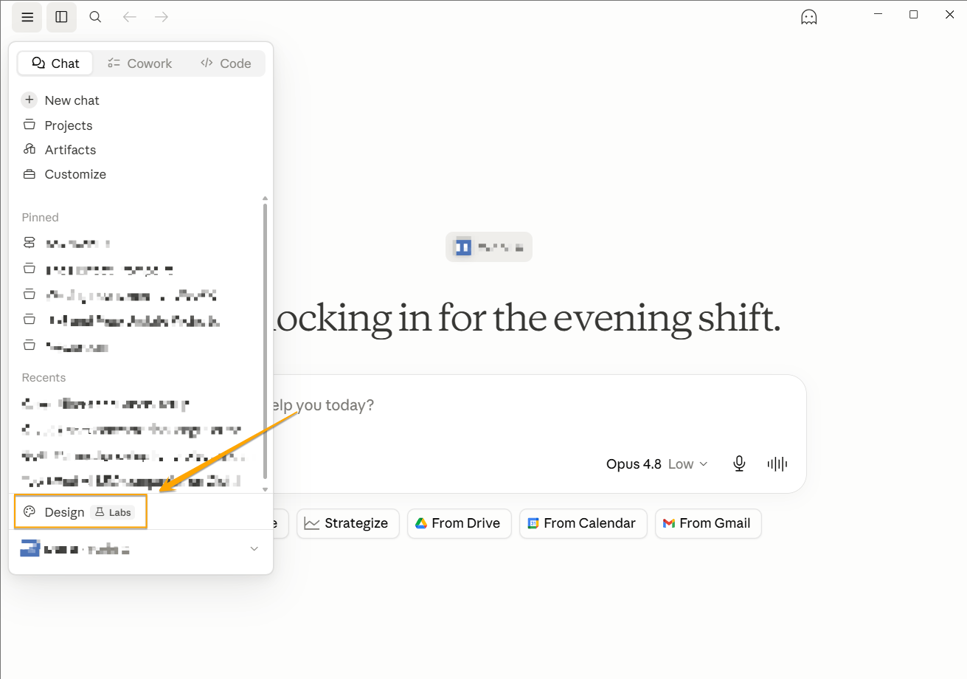The image size is (967, 679).
Task: Click the hamburger menu icon
Action: 27,17
